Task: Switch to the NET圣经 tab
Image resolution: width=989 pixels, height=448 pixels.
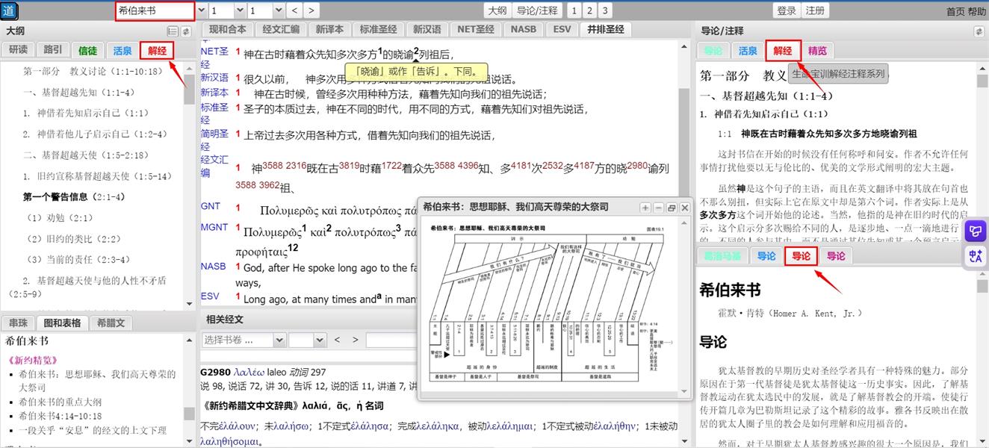Action: tap(475, 29)
